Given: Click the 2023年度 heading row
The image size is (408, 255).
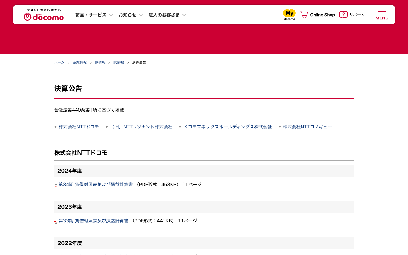Looking at the screenshot, I should click(204, 207).
